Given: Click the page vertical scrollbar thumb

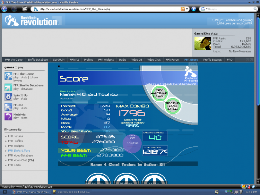Looking at the screenshot, I should pyautogui.click(x=258, y=61).
